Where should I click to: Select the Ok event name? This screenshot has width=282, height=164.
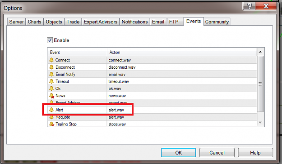[58, 89]
